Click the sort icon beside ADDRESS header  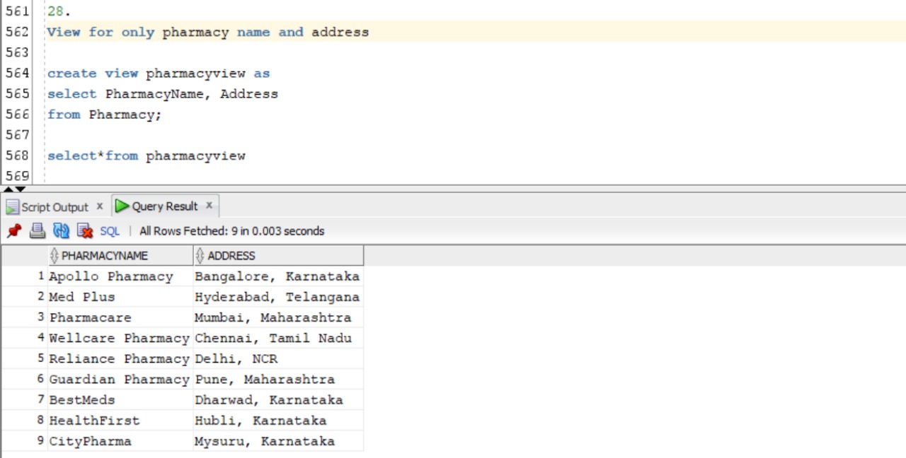pyautogui.click(x=202, y=255)
